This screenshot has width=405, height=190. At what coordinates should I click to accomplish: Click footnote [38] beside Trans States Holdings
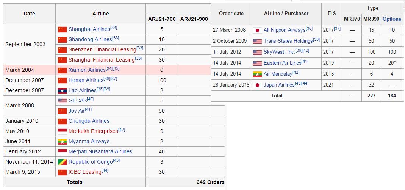[316, 40]
